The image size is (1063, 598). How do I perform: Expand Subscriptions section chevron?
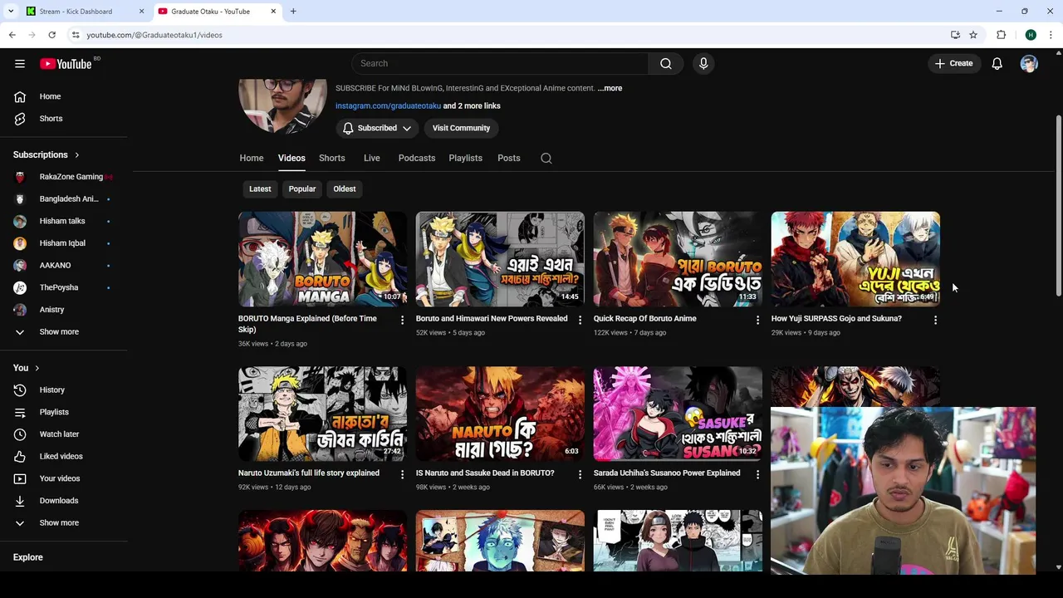point(76,155)
